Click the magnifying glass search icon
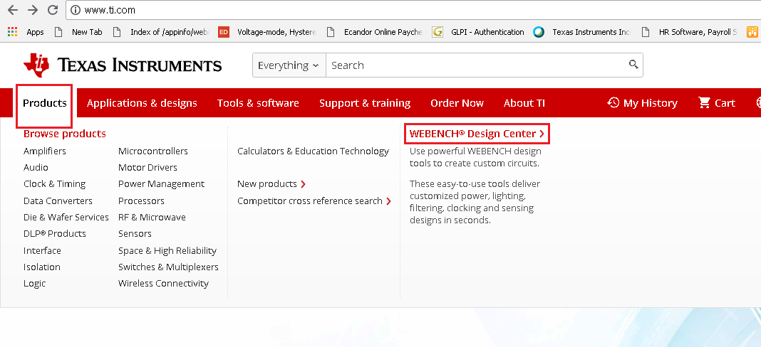The image size is (761, 347). coord(633,64)
